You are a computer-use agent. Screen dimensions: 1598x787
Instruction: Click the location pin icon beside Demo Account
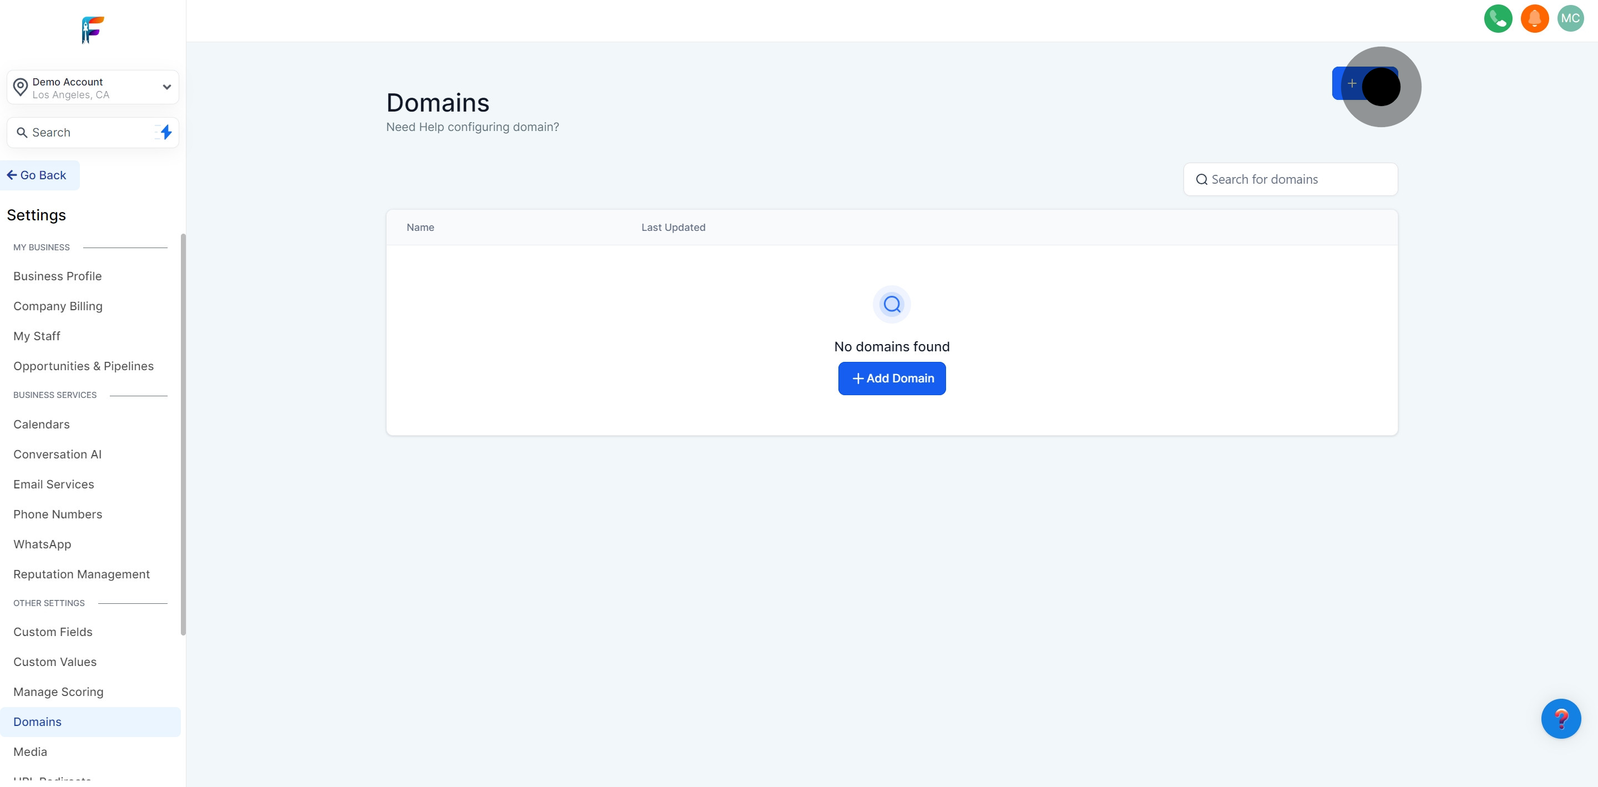(x=21, y=88)
